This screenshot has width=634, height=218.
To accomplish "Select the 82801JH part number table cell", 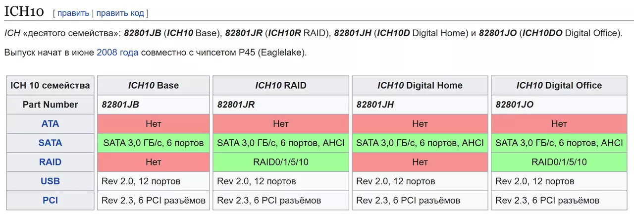I will pos(420,105).
